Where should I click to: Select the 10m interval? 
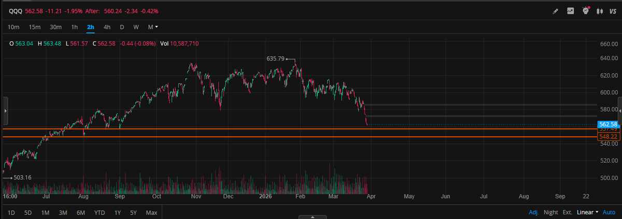click(14, 26)
